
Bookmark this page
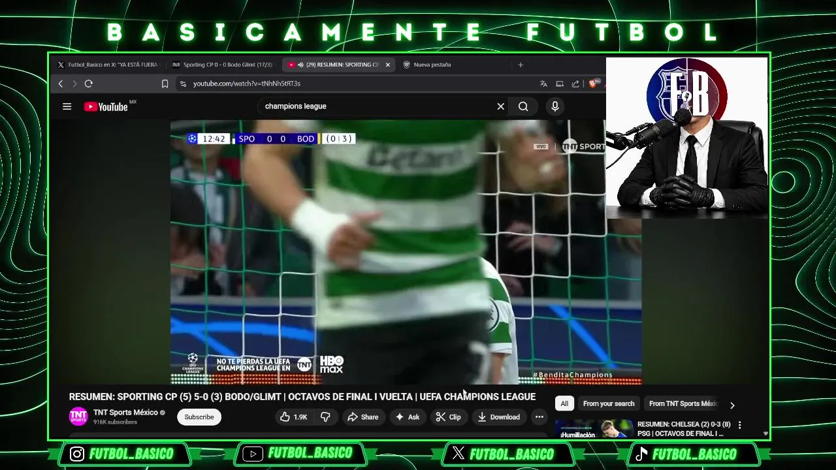tap(165, 84)
